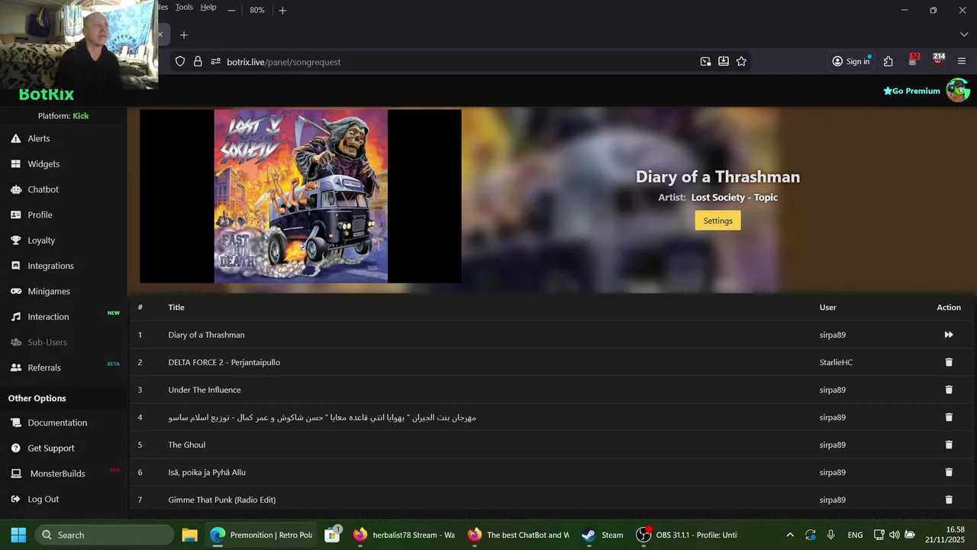Switch to the OBS 31.1.1 window
977x550 pixels.
pyautogui.click(x=686, y=535)
